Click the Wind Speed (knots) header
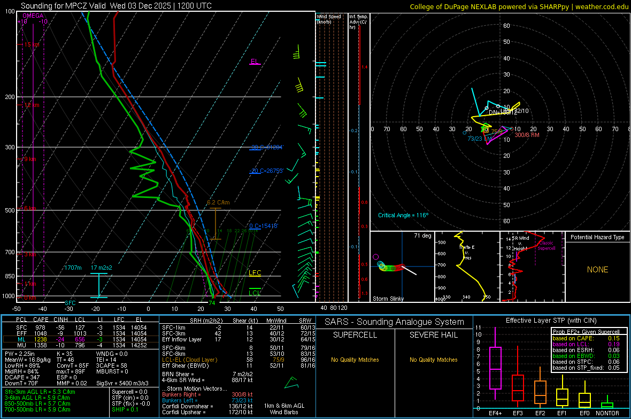Screen dimensions: 631x419 tap(329, 19)
